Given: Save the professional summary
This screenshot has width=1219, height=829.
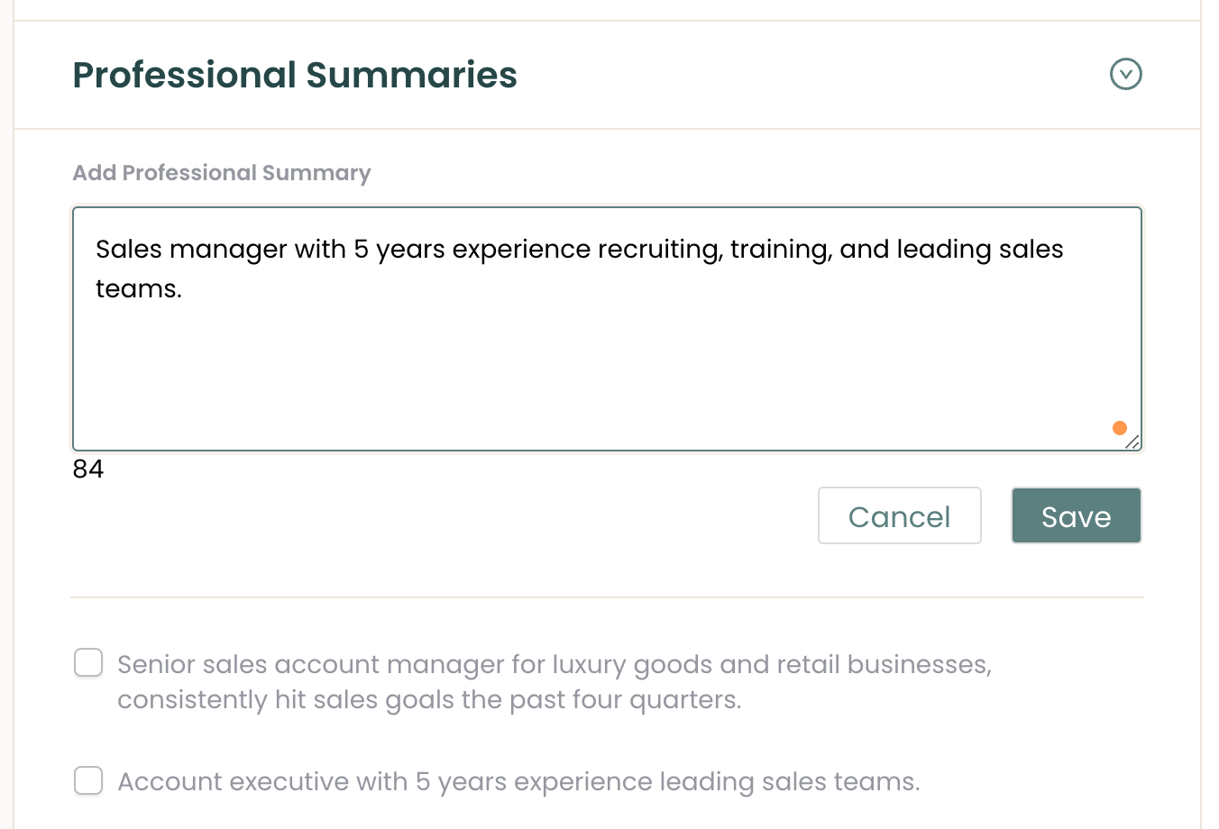Looking at the screenshot, I should pyautogui.click(x=1076, y=515).
